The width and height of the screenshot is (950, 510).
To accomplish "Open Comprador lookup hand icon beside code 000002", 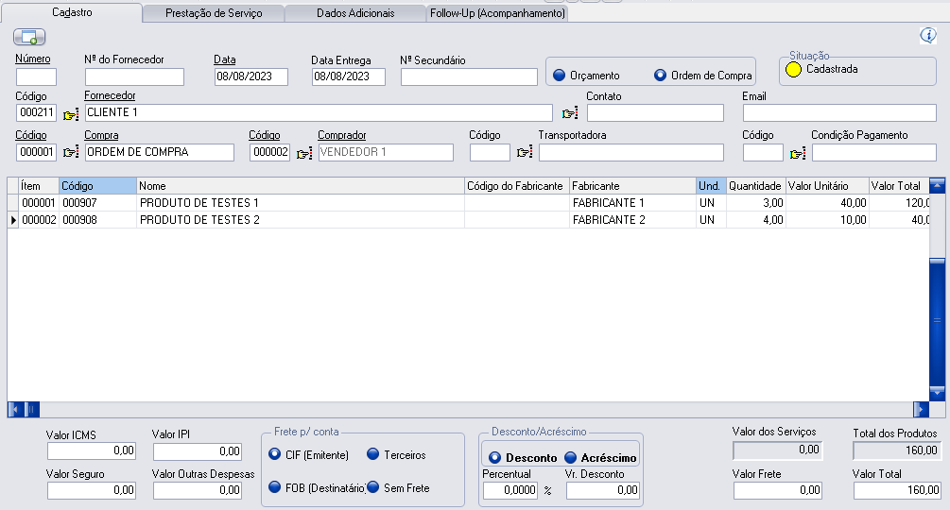I will [x=303, y=153].
